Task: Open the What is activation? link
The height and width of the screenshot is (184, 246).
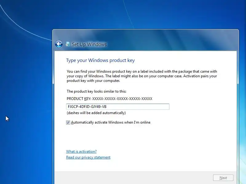Action: pos(81,151)
